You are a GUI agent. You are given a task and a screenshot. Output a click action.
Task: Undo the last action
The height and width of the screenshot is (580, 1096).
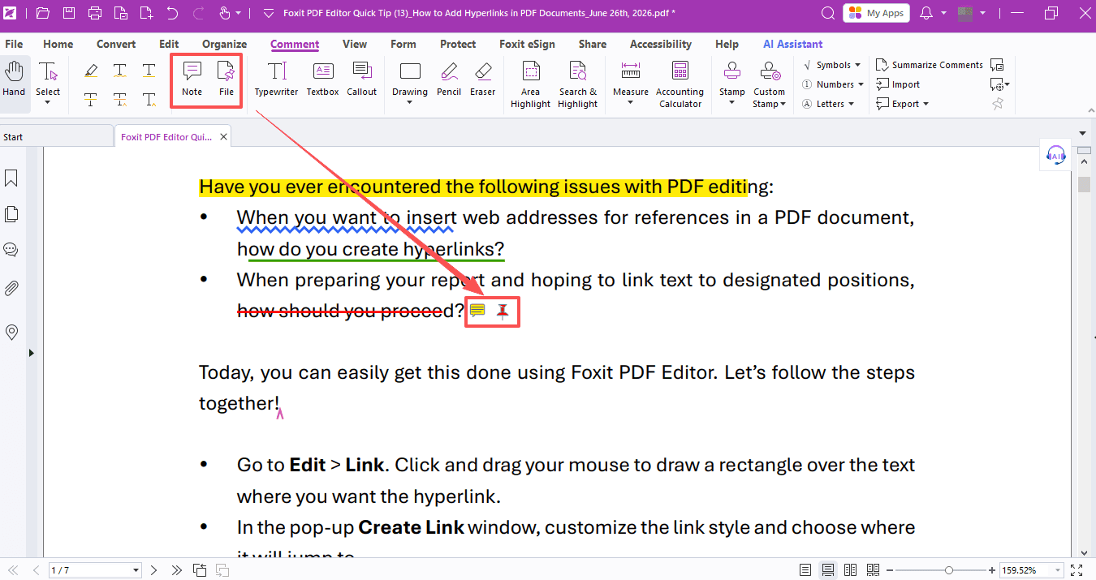click(x=172, y=13)
